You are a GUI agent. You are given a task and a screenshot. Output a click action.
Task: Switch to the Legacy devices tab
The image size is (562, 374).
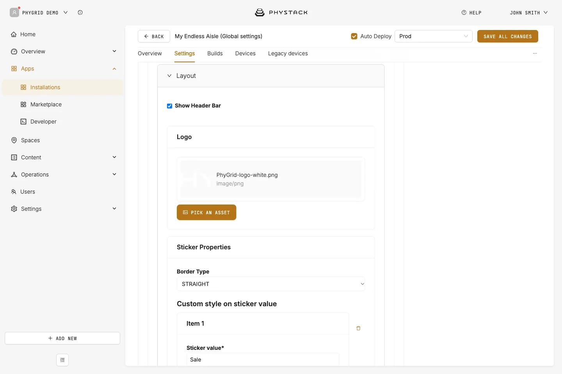pyautogui.click(x=288, y=53)
